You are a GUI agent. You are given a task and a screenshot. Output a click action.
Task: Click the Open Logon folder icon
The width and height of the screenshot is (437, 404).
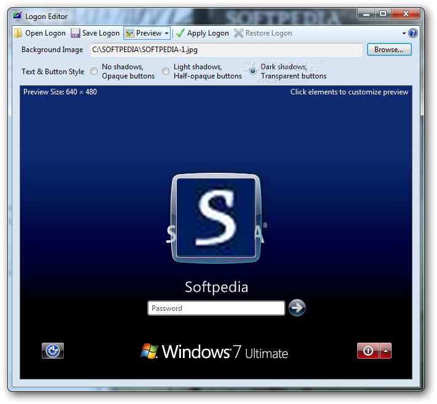coord(18,33)
